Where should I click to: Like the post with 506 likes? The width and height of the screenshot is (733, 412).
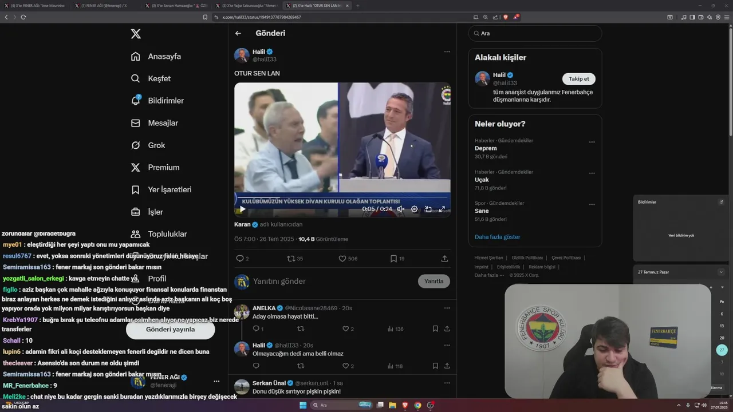[342, 259]
